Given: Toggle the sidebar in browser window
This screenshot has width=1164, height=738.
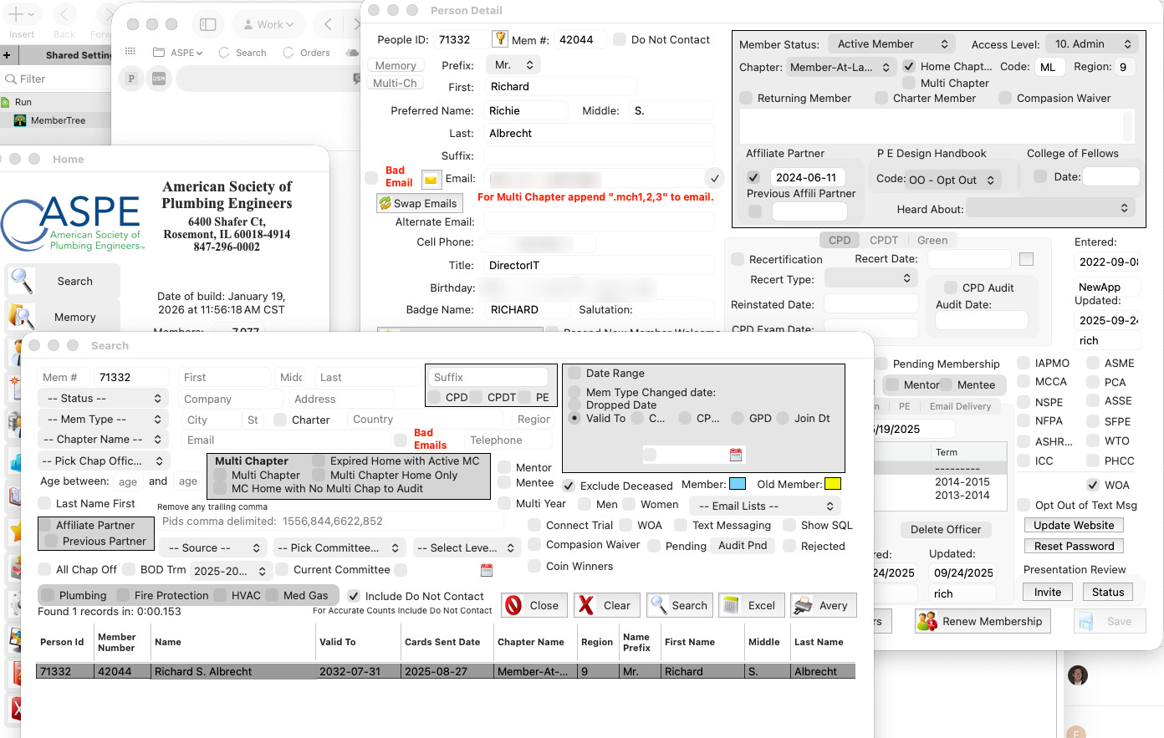Looking at the screenshot, I should click(x=208, y=25).
